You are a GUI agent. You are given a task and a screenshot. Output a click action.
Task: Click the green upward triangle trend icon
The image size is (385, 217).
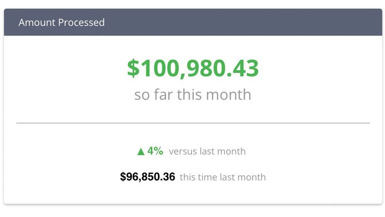click(x=141, y=151)
